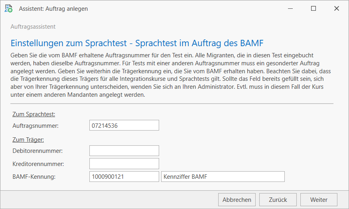Click the BAMF-Kennung label

(34, 176)
